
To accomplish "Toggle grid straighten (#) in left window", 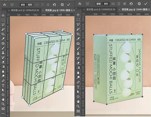I will (48, 5).
